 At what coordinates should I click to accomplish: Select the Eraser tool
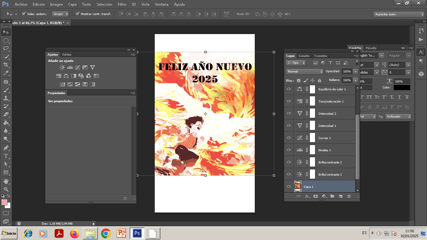tap(6, 114)
